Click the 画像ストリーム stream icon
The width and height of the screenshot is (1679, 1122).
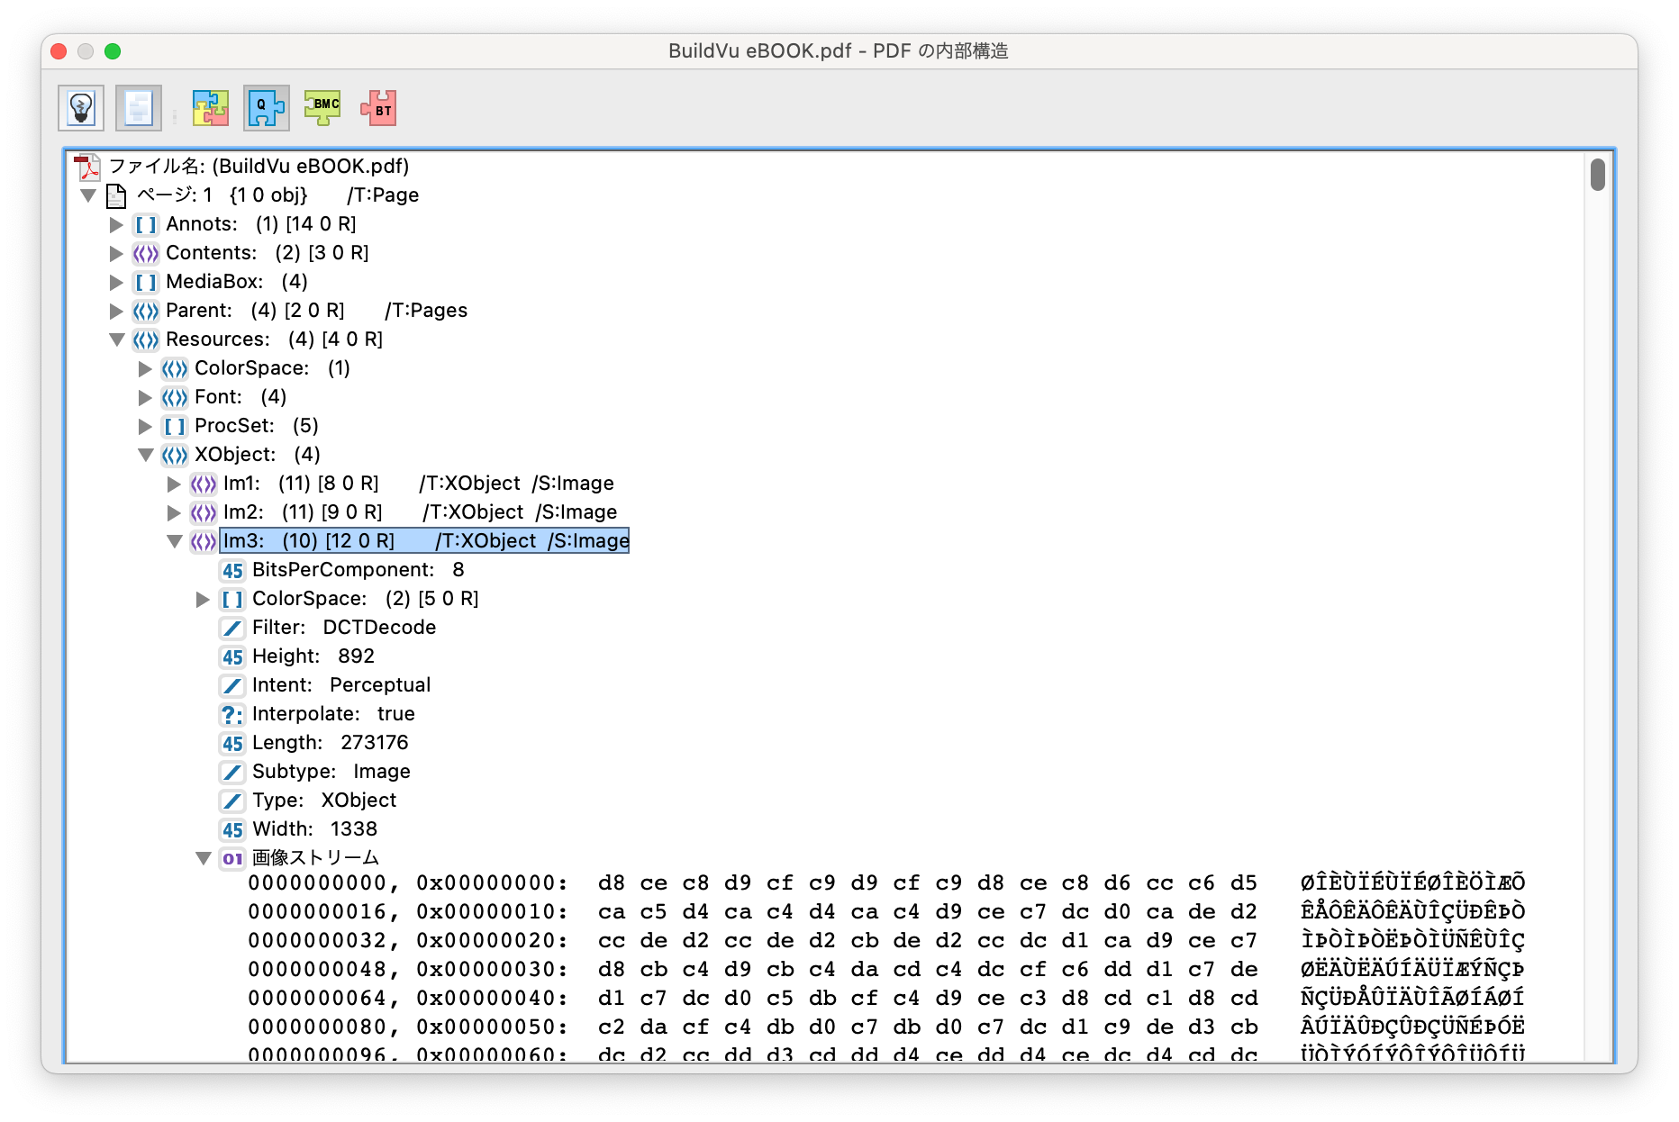click(x=232, y=858)
